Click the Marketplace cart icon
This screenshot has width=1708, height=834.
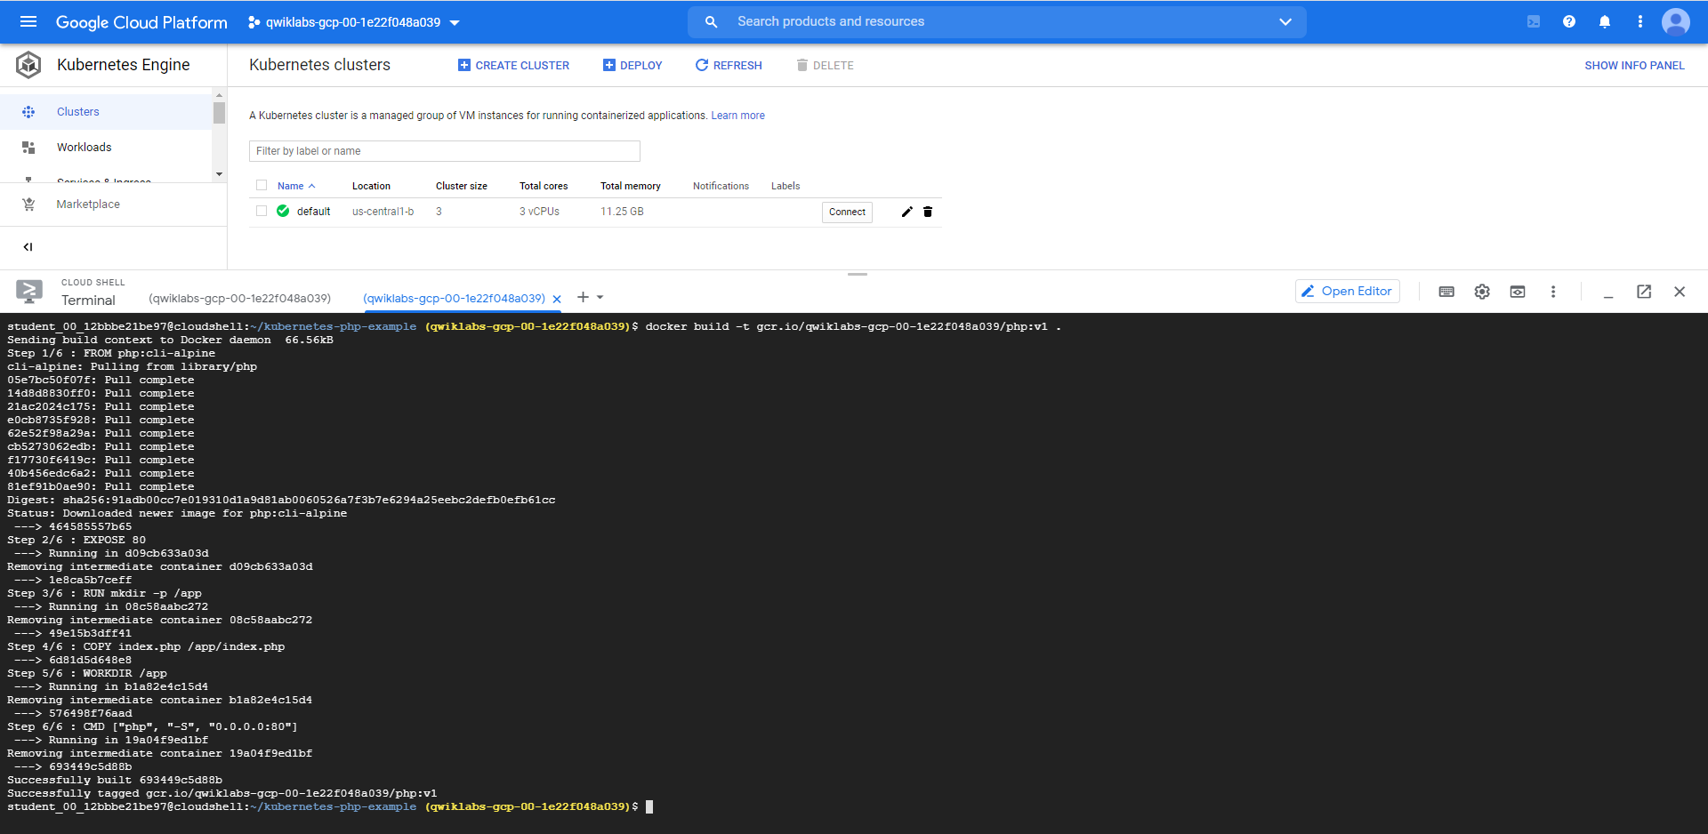(28, 204)
